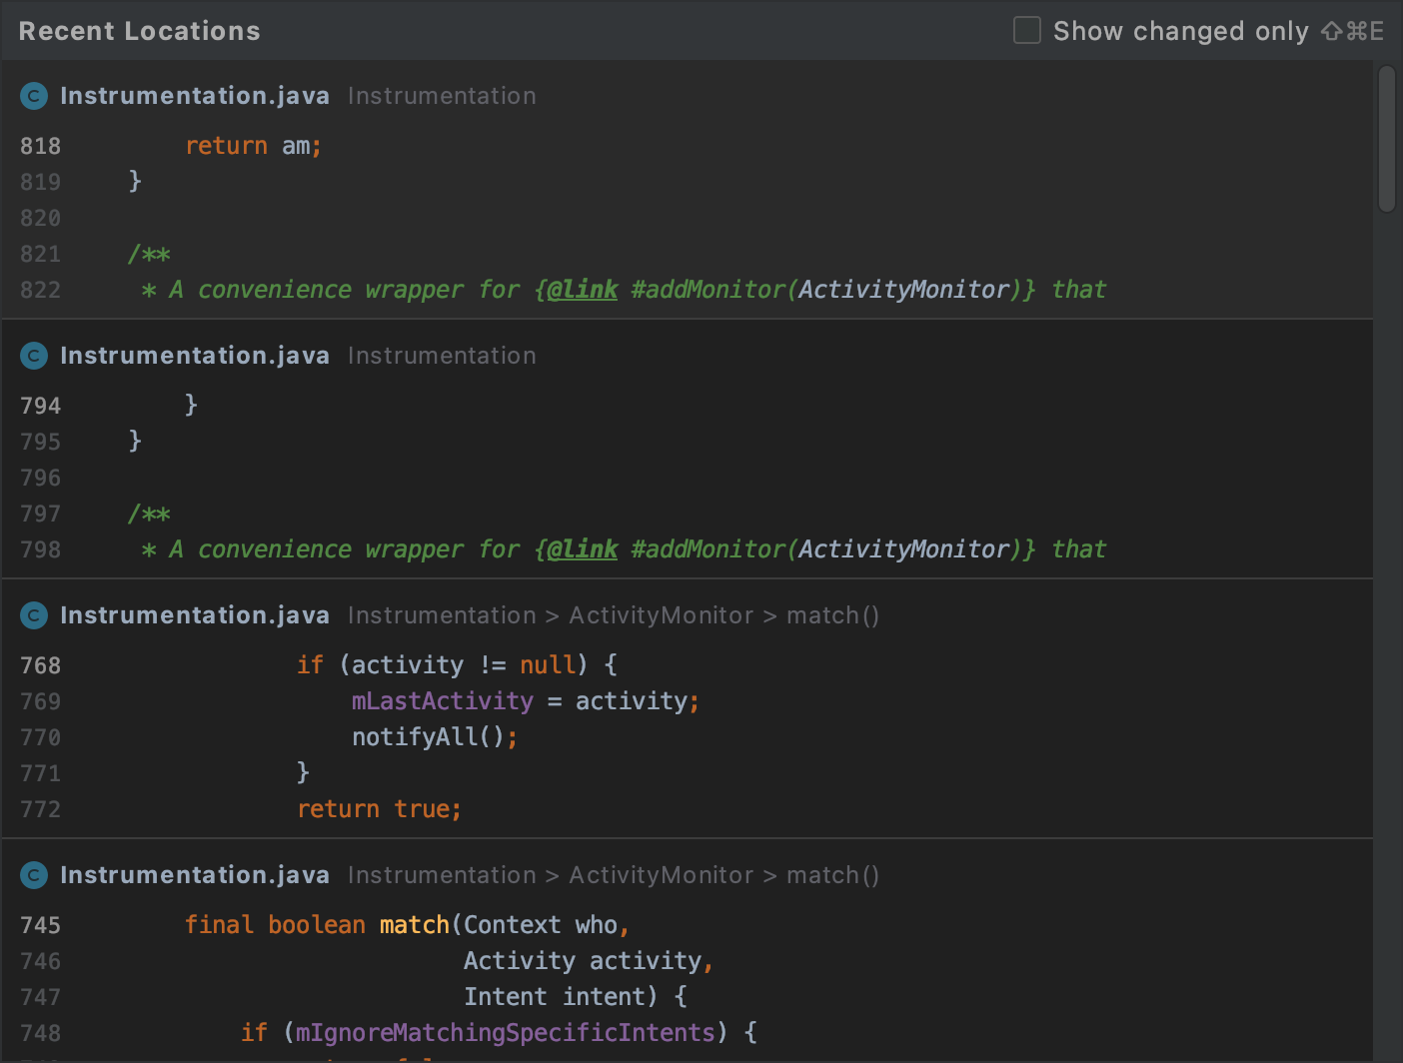Click the Recent Locations title
1403x1063 pixels.
tap(139, 31)
